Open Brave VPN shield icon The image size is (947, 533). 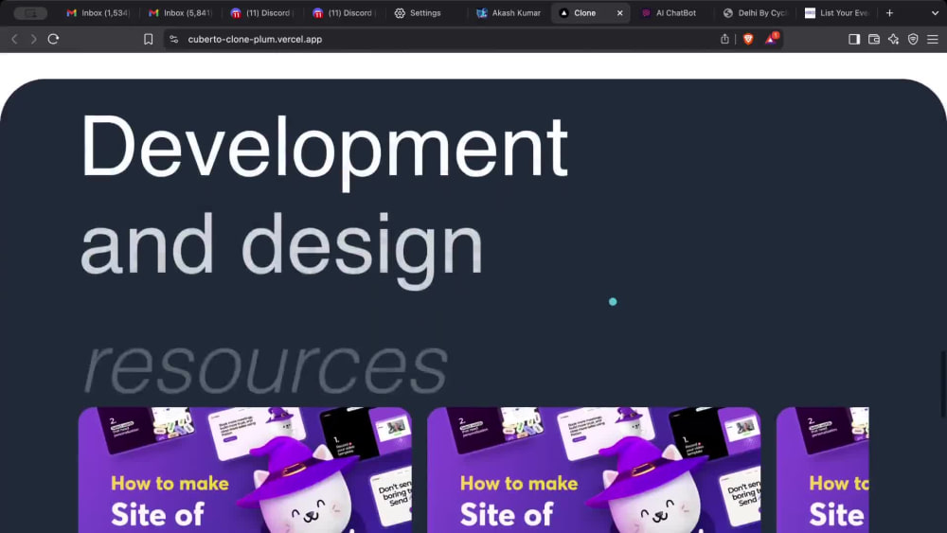click(913, 39)
